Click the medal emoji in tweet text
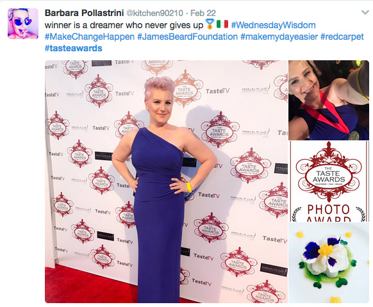The image size is (373, 307). [210, 24]
